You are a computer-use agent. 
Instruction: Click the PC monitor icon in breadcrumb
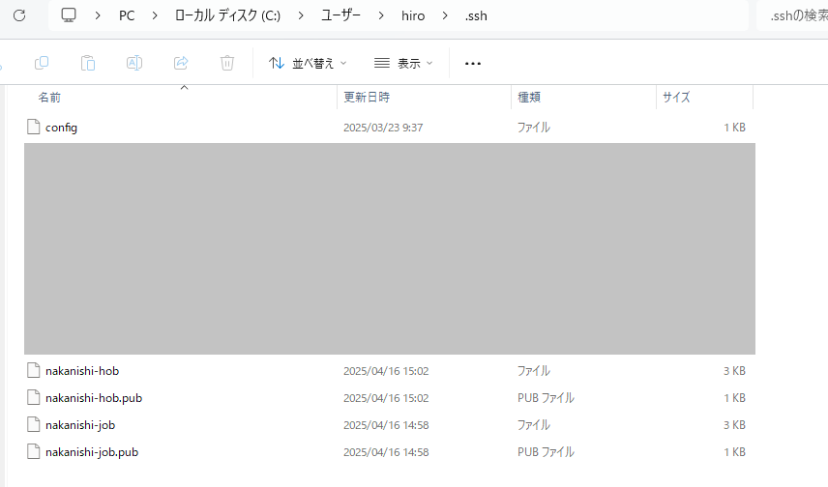69,15
